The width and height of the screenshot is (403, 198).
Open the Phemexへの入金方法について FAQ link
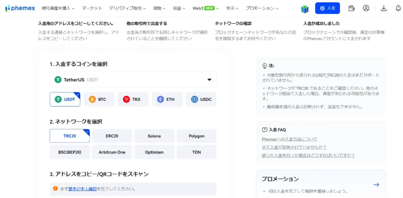(x=289, y=139)
